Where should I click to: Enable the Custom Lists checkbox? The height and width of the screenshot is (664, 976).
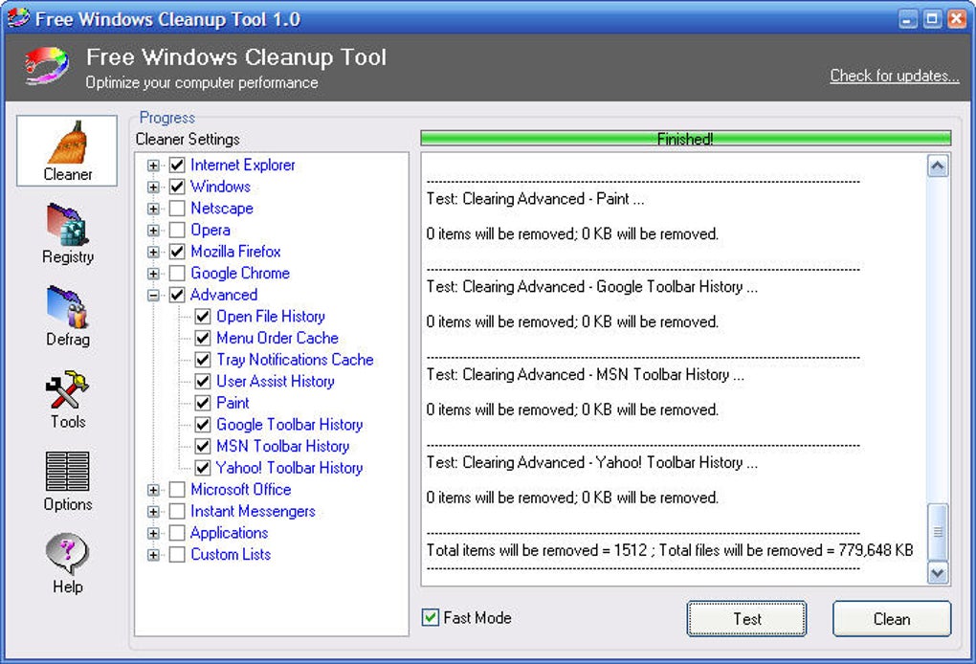(177, 555)
